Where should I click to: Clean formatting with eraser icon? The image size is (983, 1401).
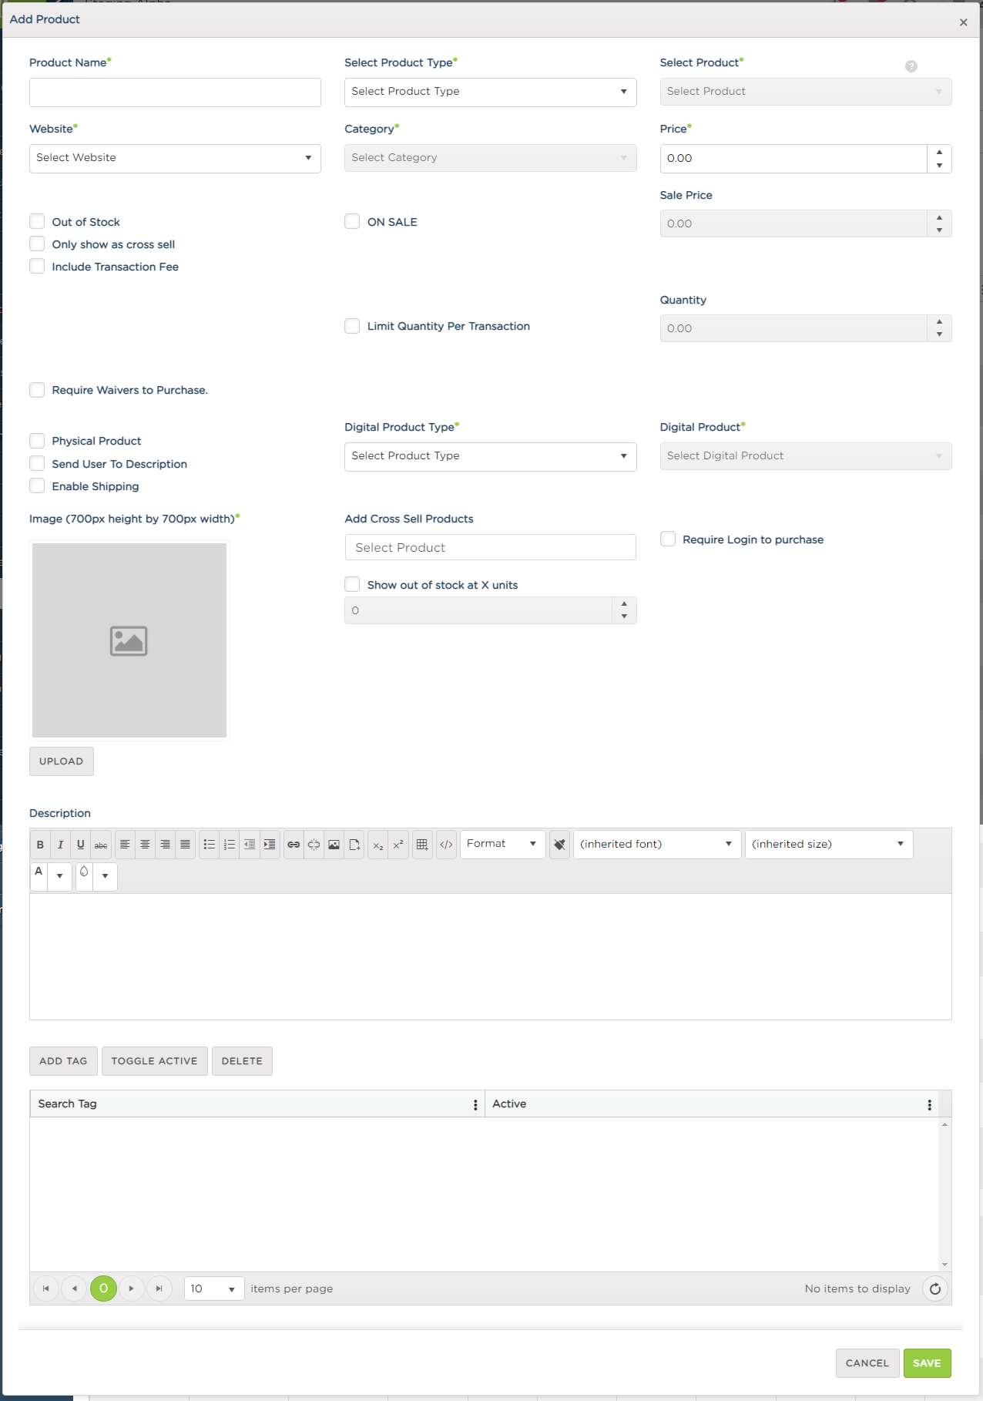coord(559,845)
